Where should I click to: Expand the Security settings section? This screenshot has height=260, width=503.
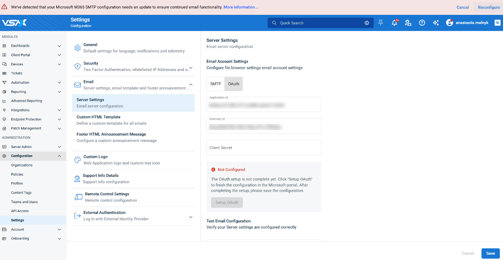point(191,68)
